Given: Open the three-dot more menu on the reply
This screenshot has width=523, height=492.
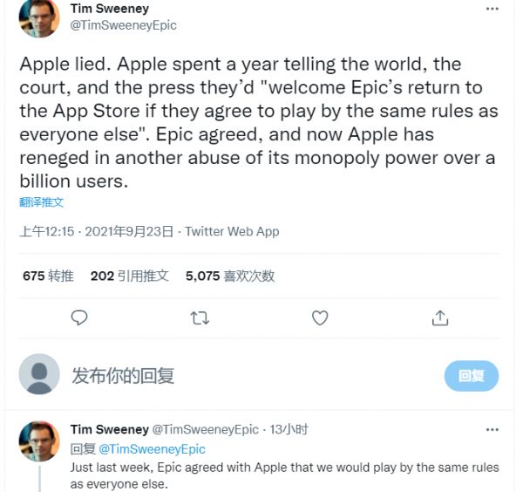Looking at the screenshot, I should click(x=492, y=430).
